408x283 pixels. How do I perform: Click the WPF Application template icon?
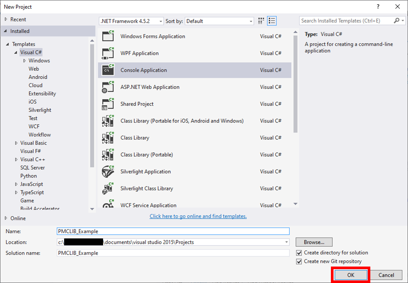click(x=108, y=53)
